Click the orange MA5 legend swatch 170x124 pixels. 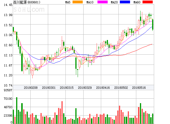coord(78,2)
